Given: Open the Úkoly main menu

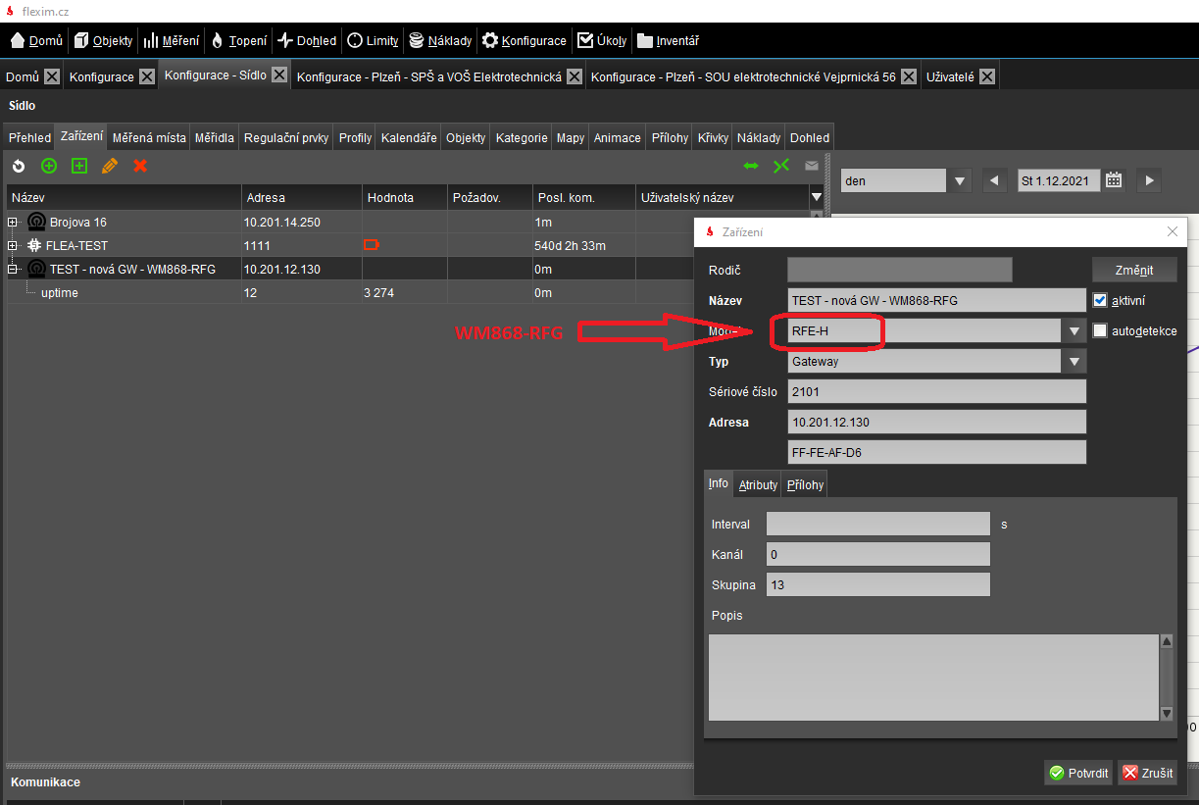Looking at the screenshot, I should (601, 41).
